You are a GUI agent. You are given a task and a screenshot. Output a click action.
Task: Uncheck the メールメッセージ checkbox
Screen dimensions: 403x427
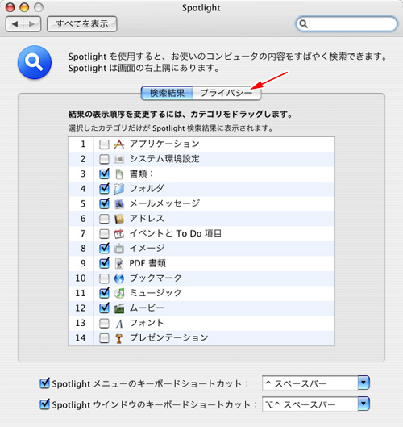104,203
